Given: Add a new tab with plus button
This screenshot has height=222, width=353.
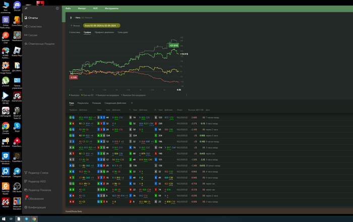Looking at the screenshot, I should [x=132, y=103].
